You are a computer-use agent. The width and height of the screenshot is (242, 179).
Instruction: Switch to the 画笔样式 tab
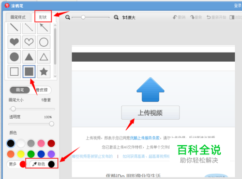[18, 17]
